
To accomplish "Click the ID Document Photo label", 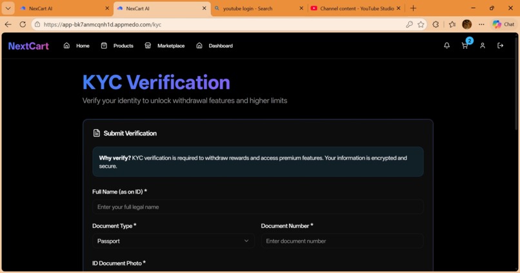I will pos(119,263).
